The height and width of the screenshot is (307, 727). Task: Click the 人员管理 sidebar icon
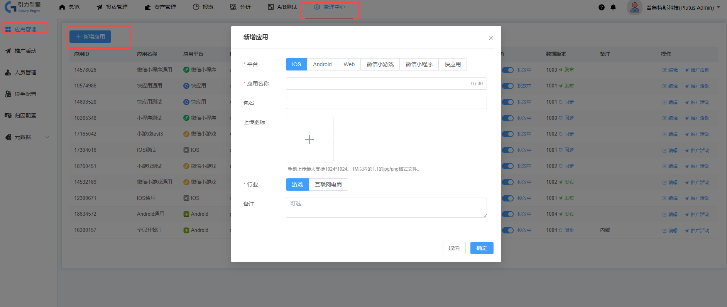click(x=8, y=72)
